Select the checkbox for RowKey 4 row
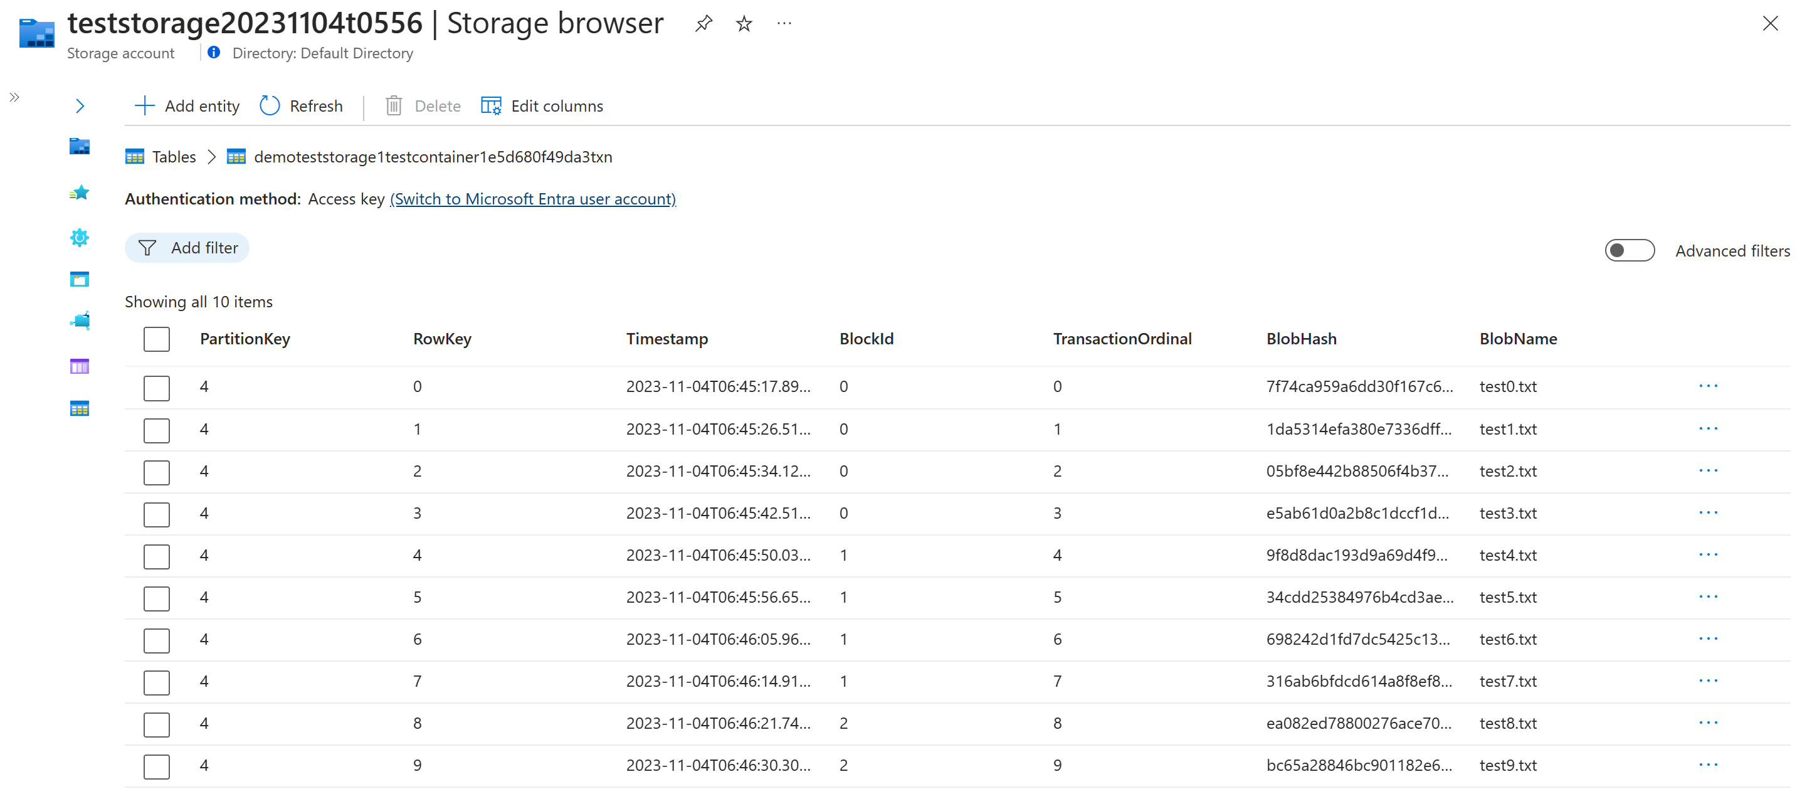The image size is (1812, 789). [x=156, y=554]
